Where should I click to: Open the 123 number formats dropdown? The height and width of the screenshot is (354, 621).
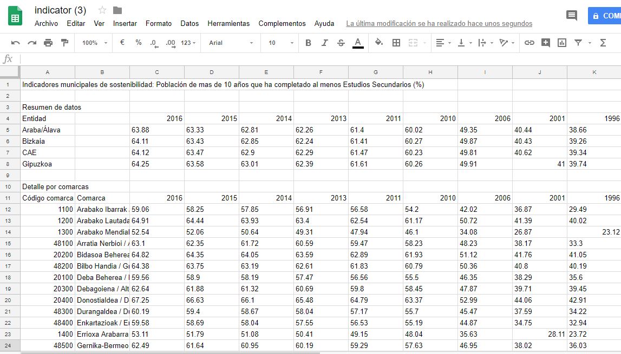(x=188, y=43)
